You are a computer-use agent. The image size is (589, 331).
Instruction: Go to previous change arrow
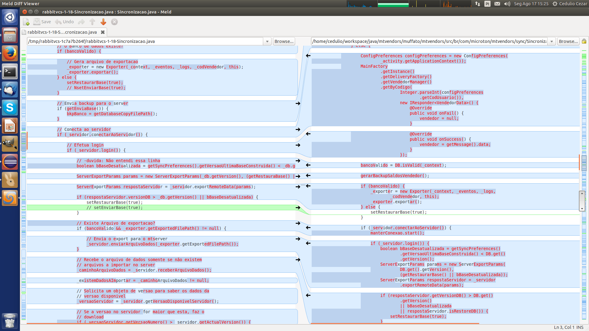coord(92,22)
